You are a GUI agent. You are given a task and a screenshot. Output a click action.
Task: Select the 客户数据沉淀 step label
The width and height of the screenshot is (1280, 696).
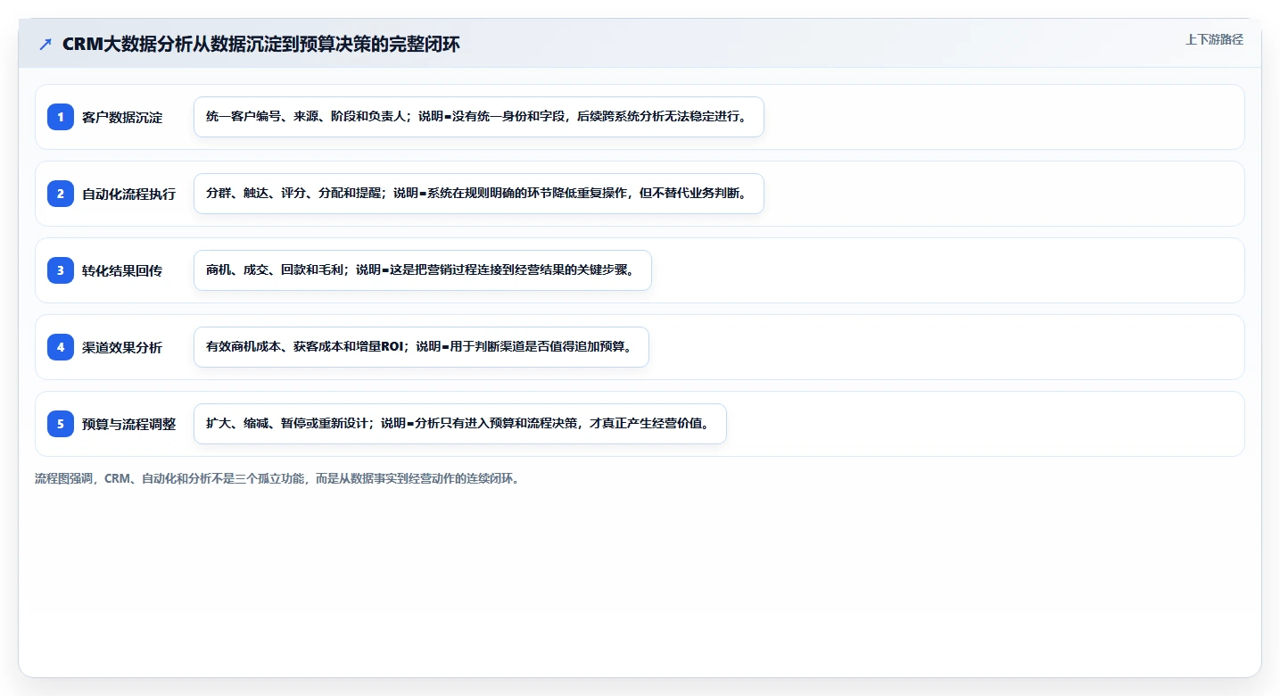tap(122, 117)
